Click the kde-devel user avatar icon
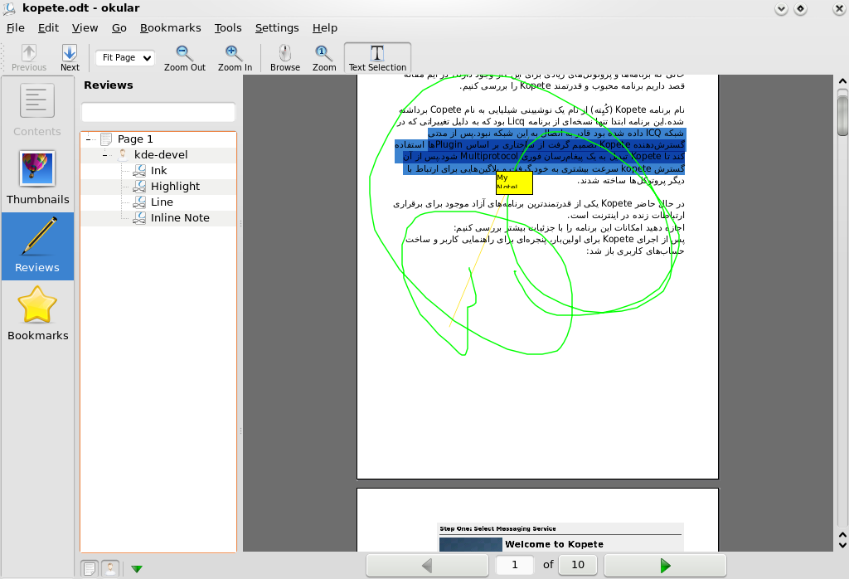The width and height of the screenshot is (849, 579). pyautogui.click(x=123, y=155)
